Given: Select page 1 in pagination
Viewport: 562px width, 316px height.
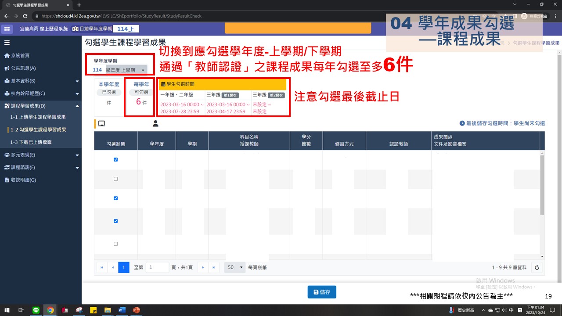Looking at the screenshot, I should pyautogui.click(x=124, y=267).
